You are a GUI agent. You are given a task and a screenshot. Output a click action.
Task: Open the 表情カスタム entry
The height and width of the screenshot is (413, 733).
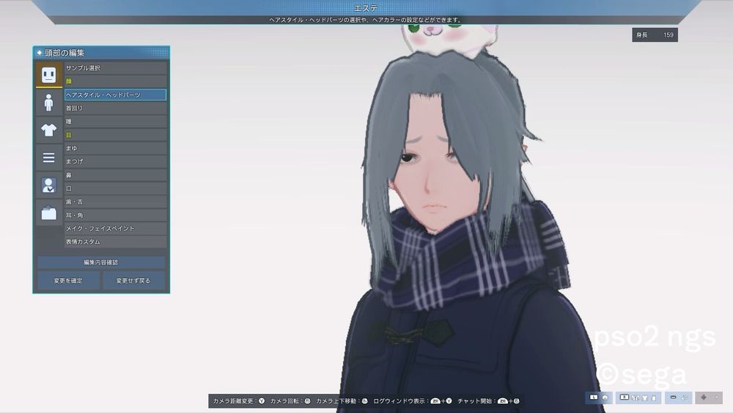coord(115,242)
